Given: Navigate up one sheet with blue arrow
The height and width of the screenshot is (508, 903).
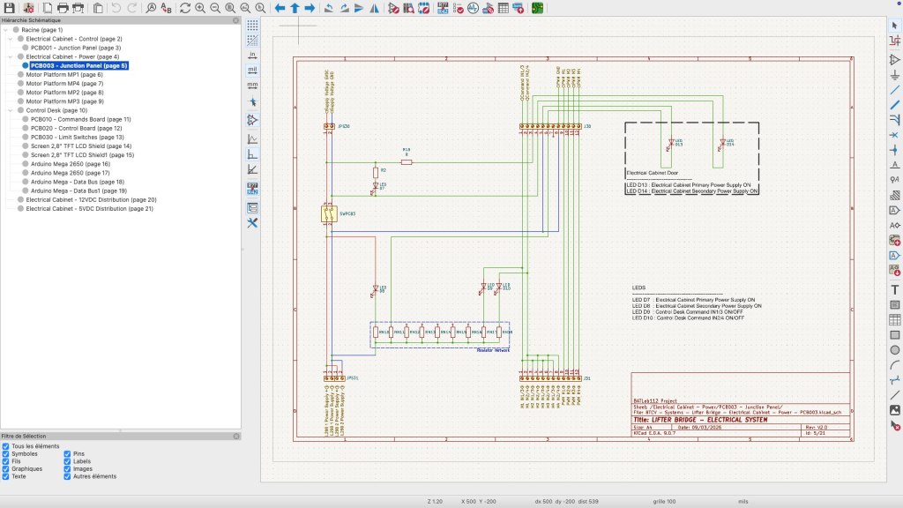Looking at the screenshot, I should coord(295,8).
